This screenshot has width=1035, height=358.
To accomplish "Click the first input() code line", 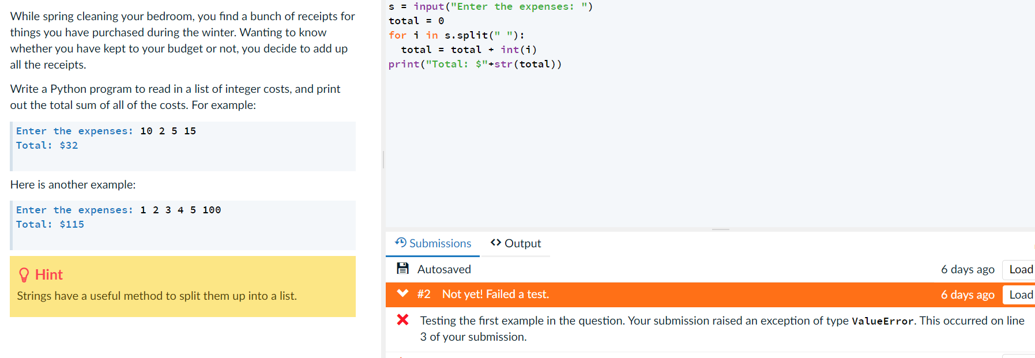I will (x=490, y=7).
